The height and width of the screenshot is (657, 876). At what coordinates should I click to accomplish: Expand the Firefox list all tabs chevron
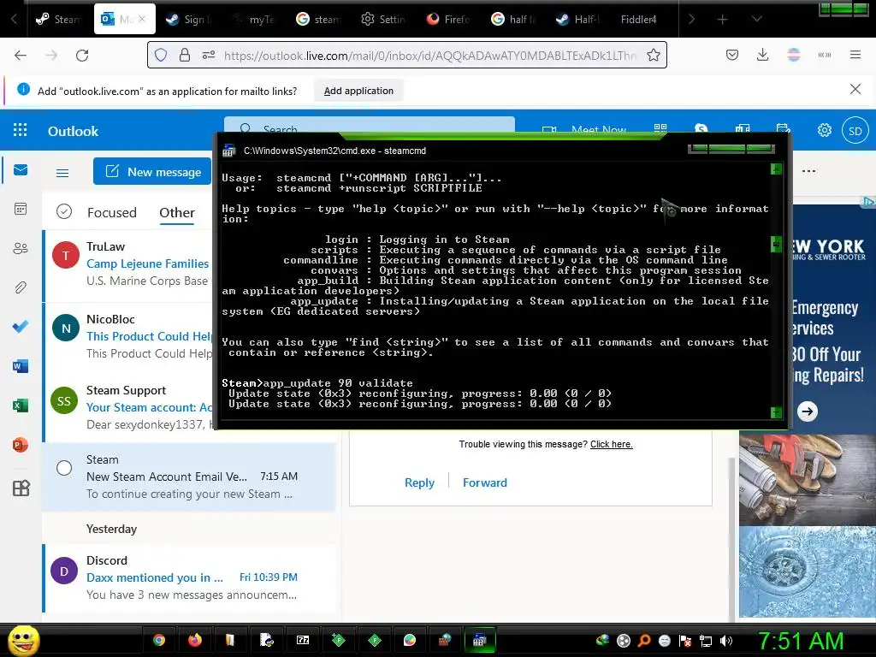click(756, 19)
